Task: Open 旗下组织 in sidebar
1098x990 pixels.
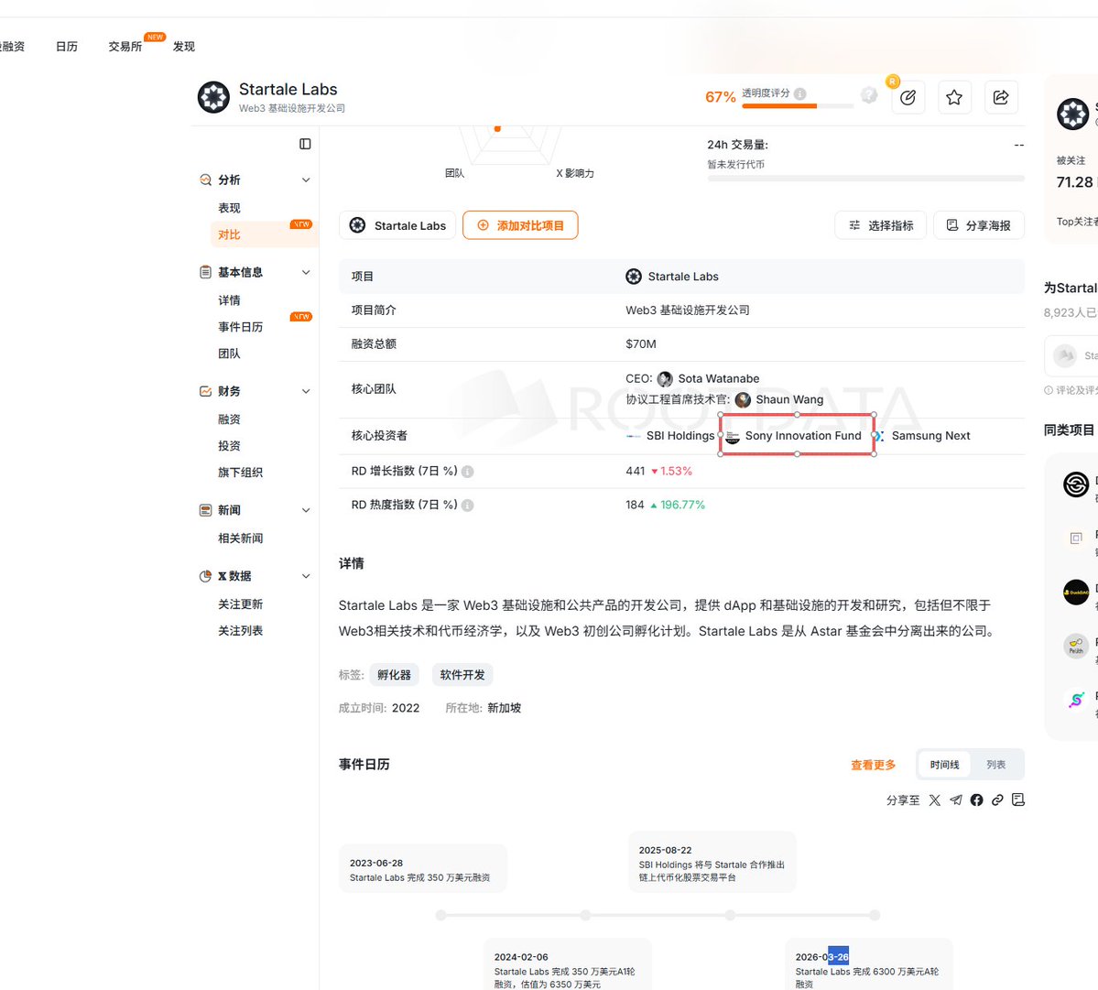Action: (240, 473)
